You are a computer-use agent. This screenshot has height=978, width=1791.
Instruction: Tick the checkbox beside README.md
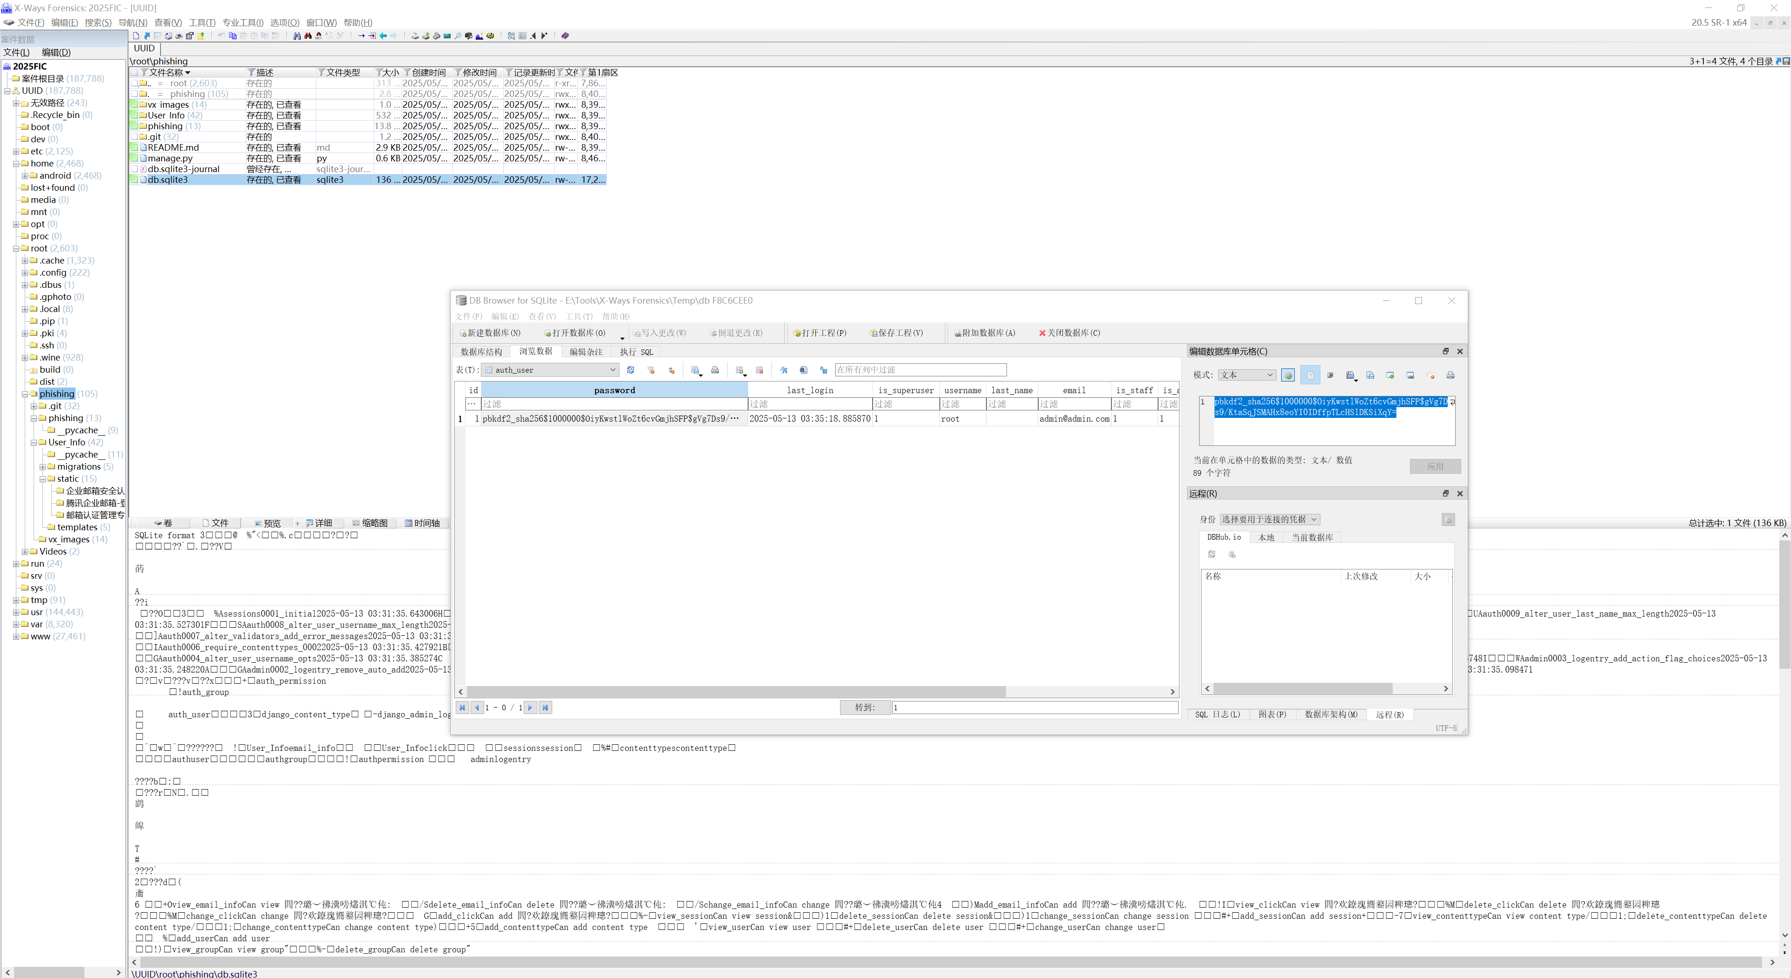[134, 147]
